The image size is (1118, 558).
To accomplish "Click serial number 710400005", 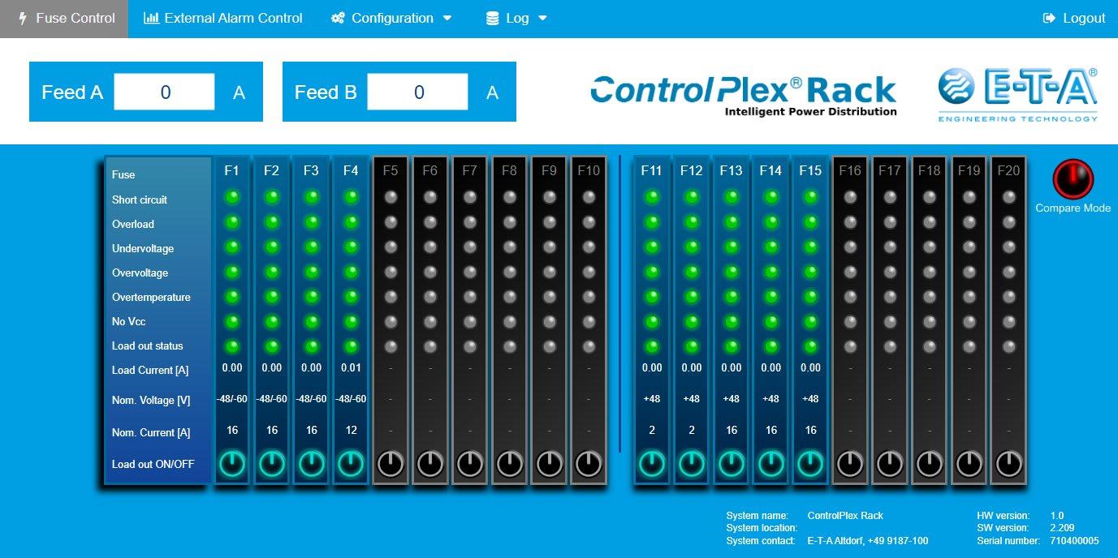I will point(1074,541).
